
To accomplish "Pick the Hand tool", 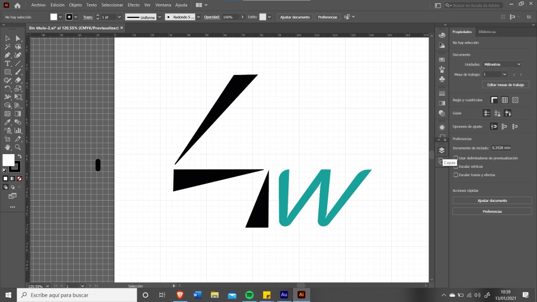I will pos(7,147).
